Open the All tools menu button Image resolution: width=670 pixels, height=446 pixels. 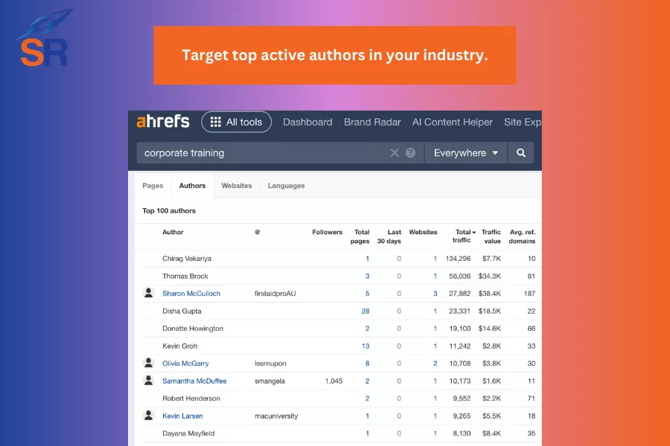(x=236, y=122)
